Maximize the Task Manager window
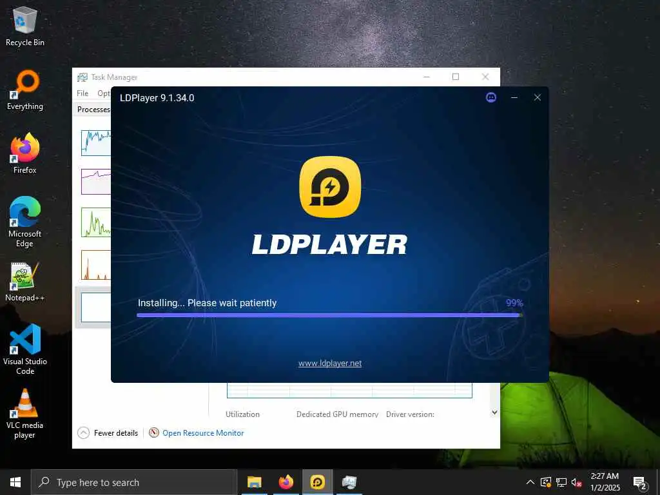Image resolution: width=660 pixels, height=495 pixels. coord(456,77)
